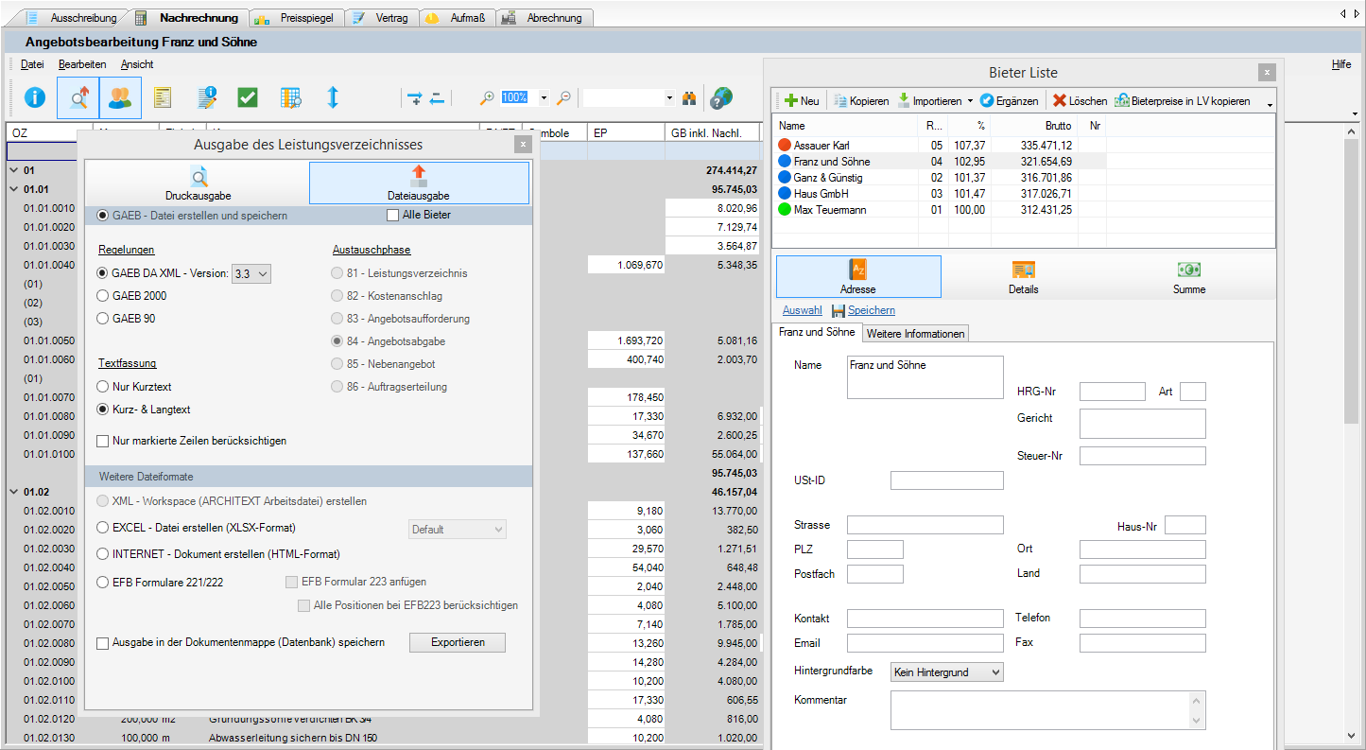Screen dimensions: 1366x750
Task: Check Ausgabe in der Dokumentenmappe speichern
Action: point(103,643)
